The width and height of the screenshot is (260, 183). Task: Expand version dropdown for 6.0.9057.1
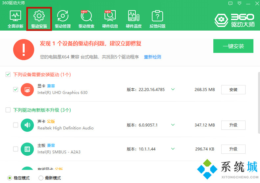[x=173, y=125]
